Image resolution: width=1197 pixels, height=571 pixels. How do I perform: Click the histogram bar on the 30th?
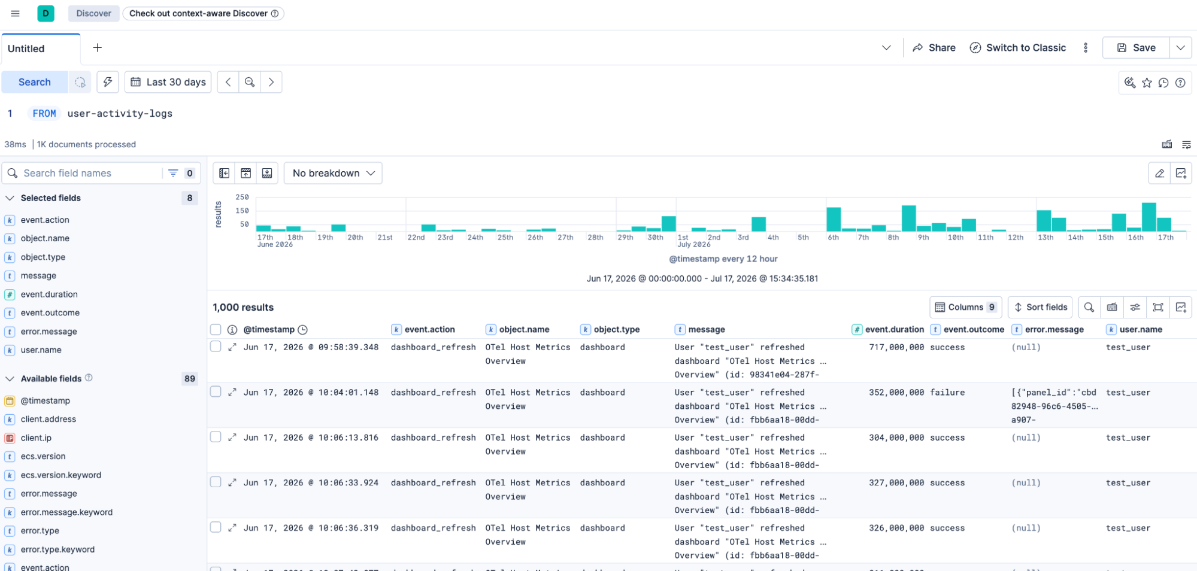pyautogui.click(x=669, y=224)
